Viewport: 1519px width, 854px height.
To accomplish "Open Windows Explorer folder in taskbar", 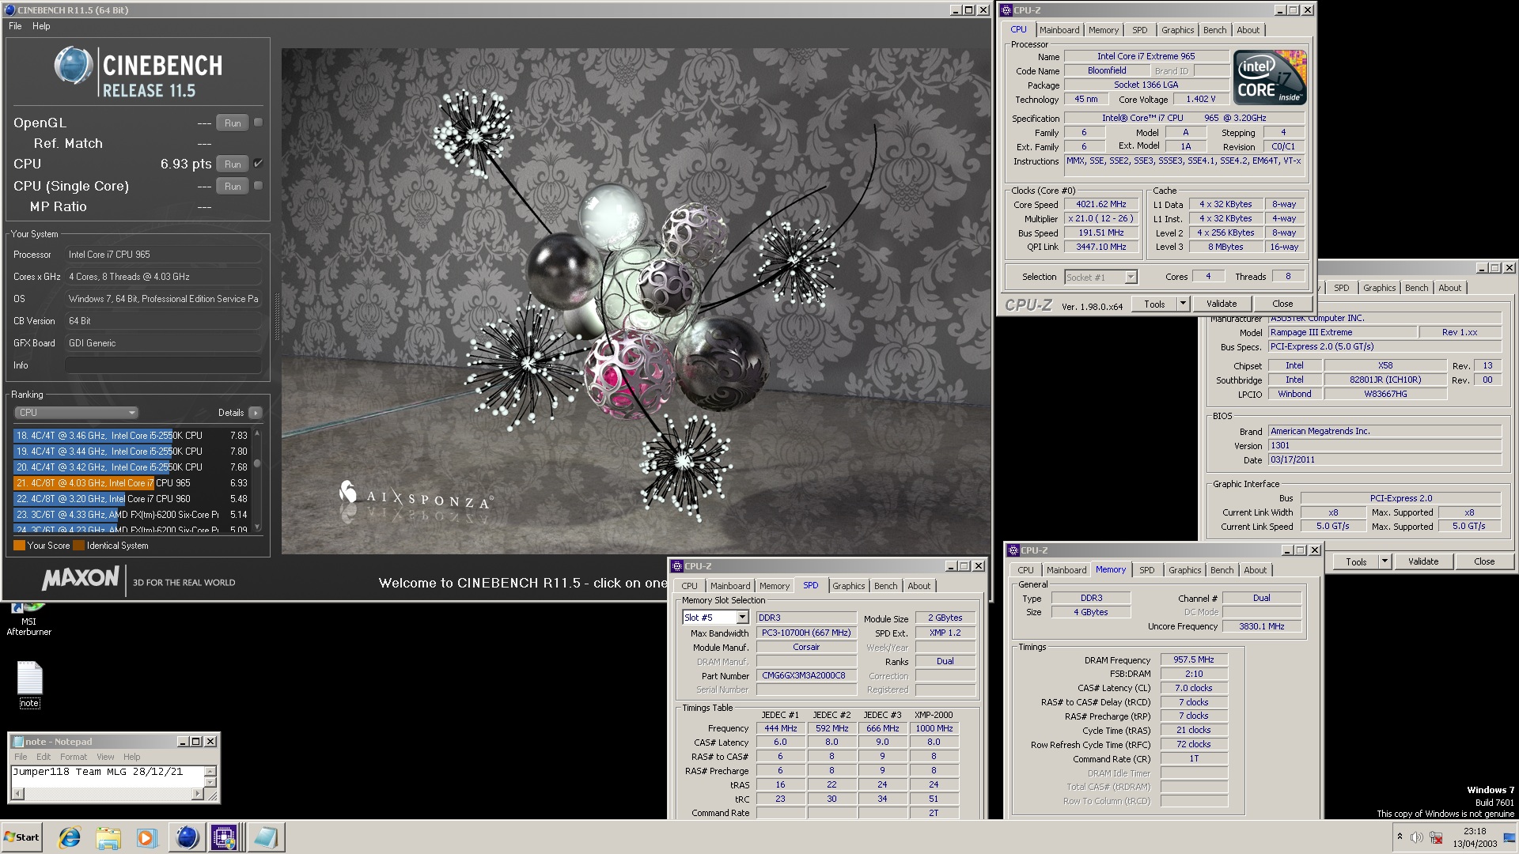I will (x=108, y=837).
